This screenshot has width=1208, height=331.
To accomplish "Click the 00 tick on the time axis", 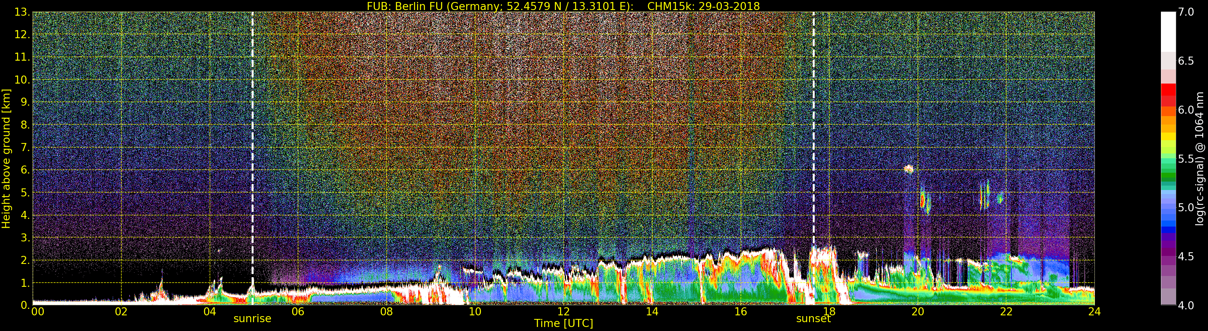I will (x=37, y=312).
